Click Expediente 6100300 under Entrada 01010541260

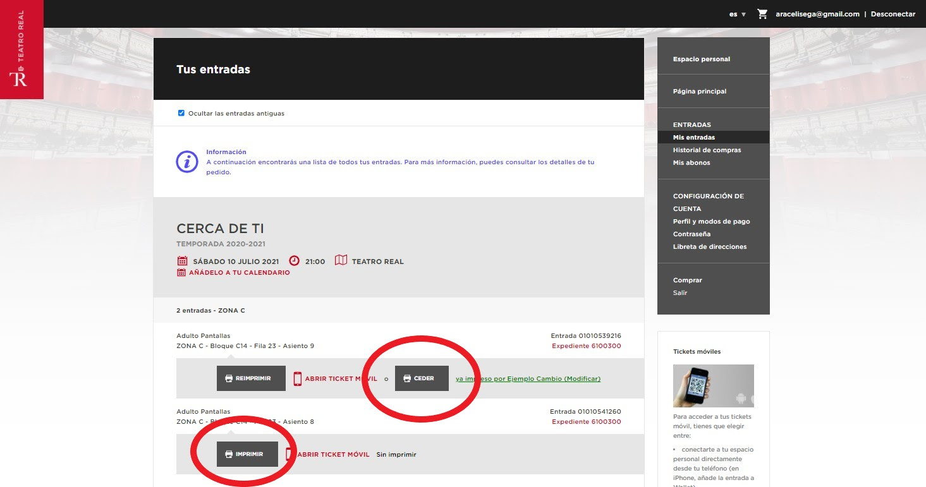click(587, 422)
